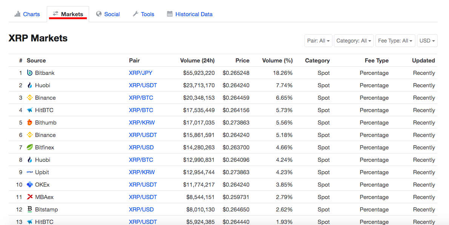Open MBAex XRP/USDT pair link
The height and width of the screenshot is (225, 449).
tap(143, 197)
